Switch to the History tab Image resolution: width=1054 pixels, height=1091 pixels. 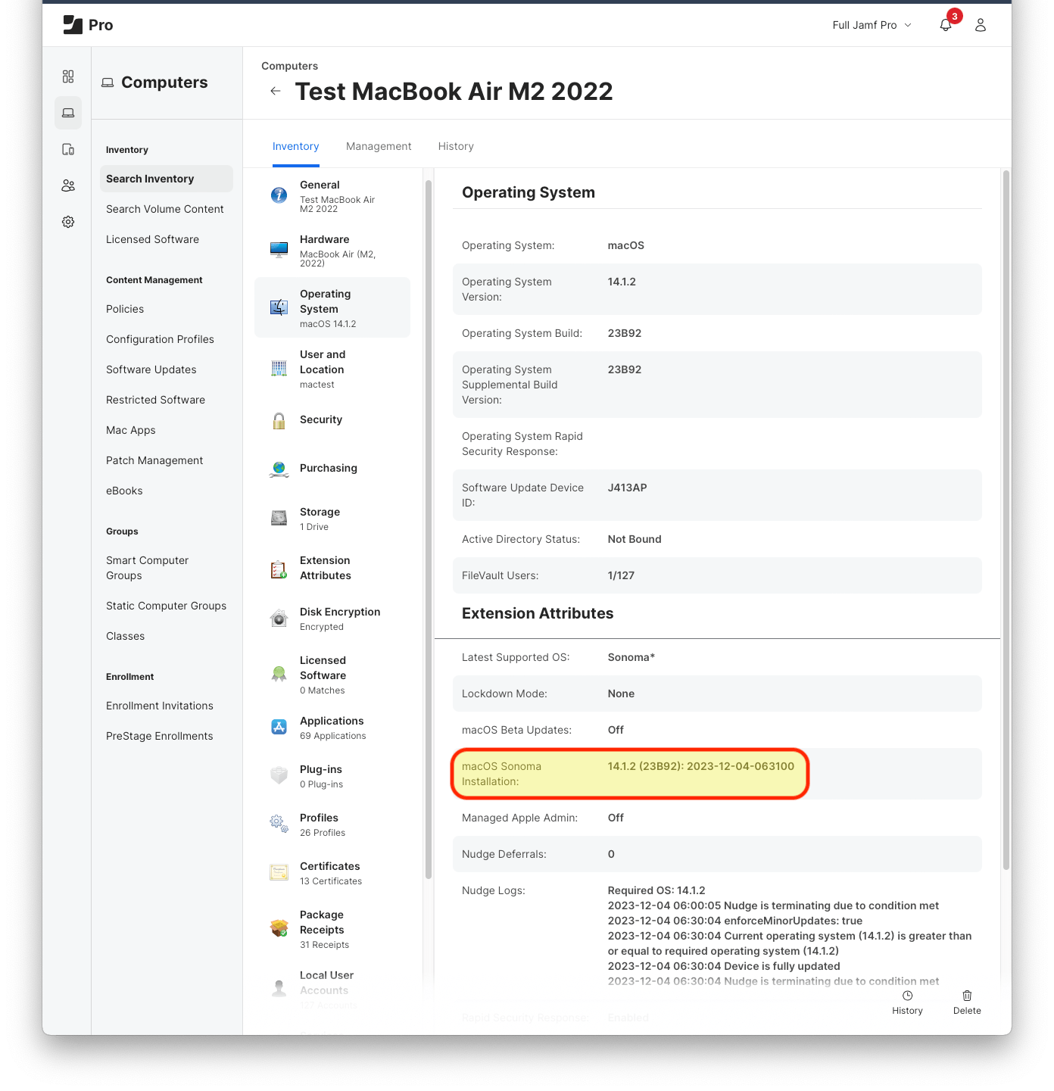[456, 146]
